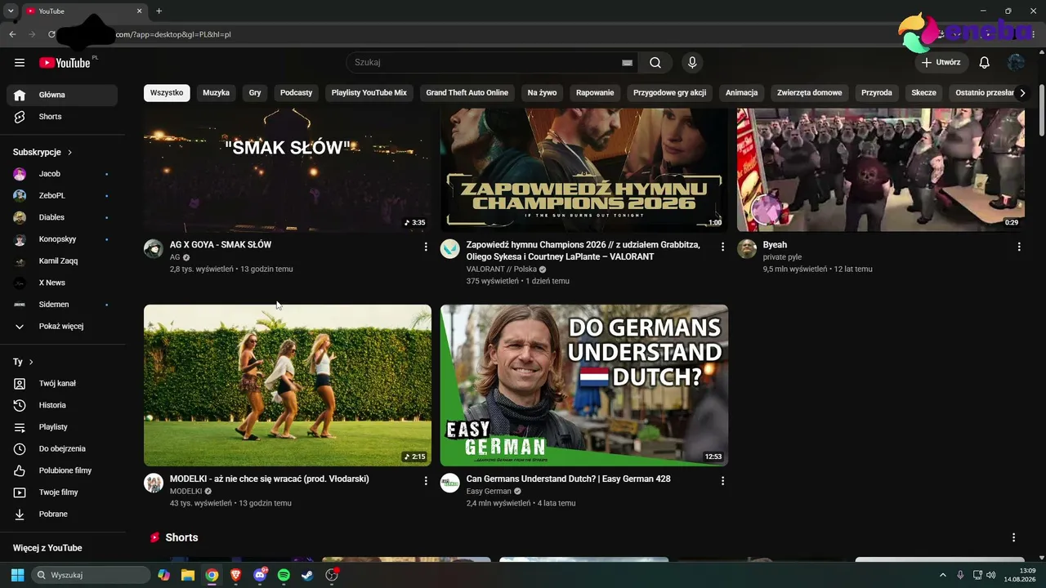Screen dimensions: 1046x588
Task: Open Shorts from the sidebar
Action: point(62,117)
